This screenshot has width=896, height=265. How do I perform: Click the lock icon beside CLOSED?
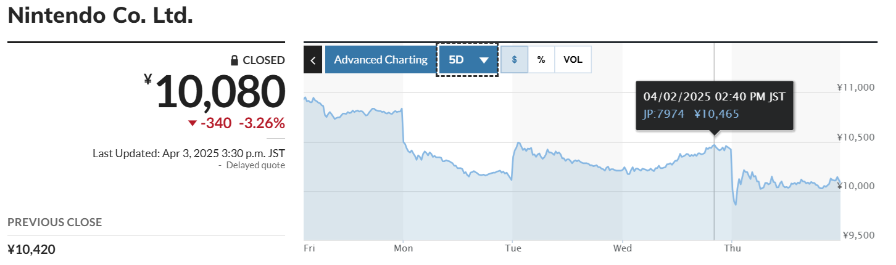pyautogui.click(x=234, y=60)
